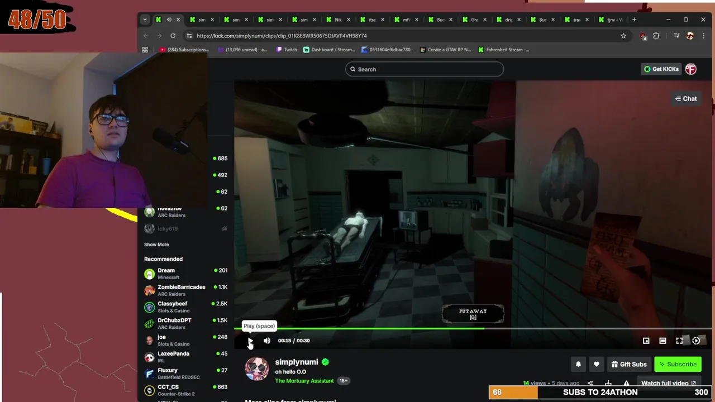715x402 pixels.
Task: Open the red extension icon with badge
Action: click(643, 36)
